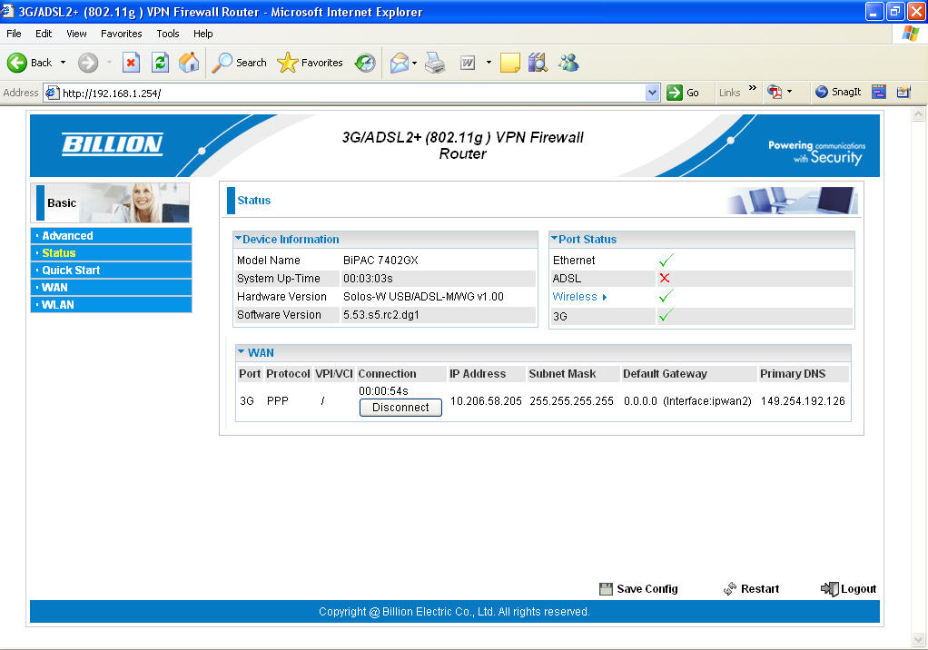Click the PDF converter toolbar icon

click(775, 92)
